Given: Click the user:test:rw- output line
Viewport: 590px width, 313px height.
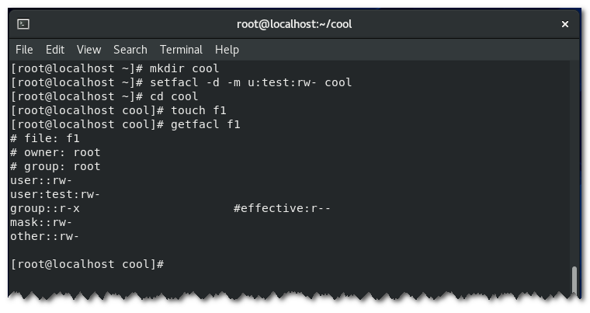Looking at the screenshot, I should pyautogui.click(x=55, y=194).
